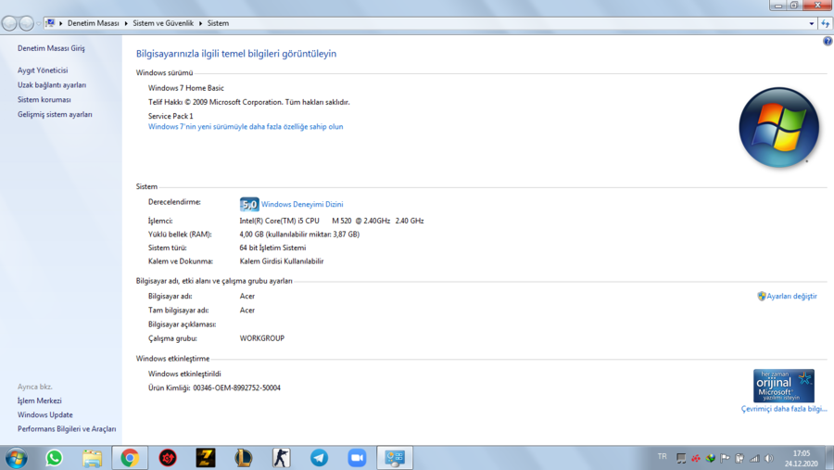Click the '64 bit İşletim Sistemi' text

[272, 248]
